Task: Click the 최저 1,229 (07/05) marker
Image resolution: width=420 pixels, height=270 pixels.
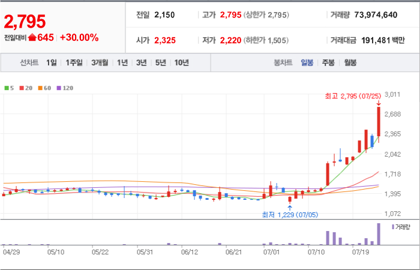Action: 290,215
